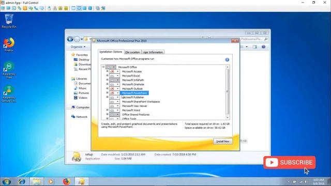Go back in the Explorer window
The height and width of the screenshot is (186, 331).
tap(70, 39)
